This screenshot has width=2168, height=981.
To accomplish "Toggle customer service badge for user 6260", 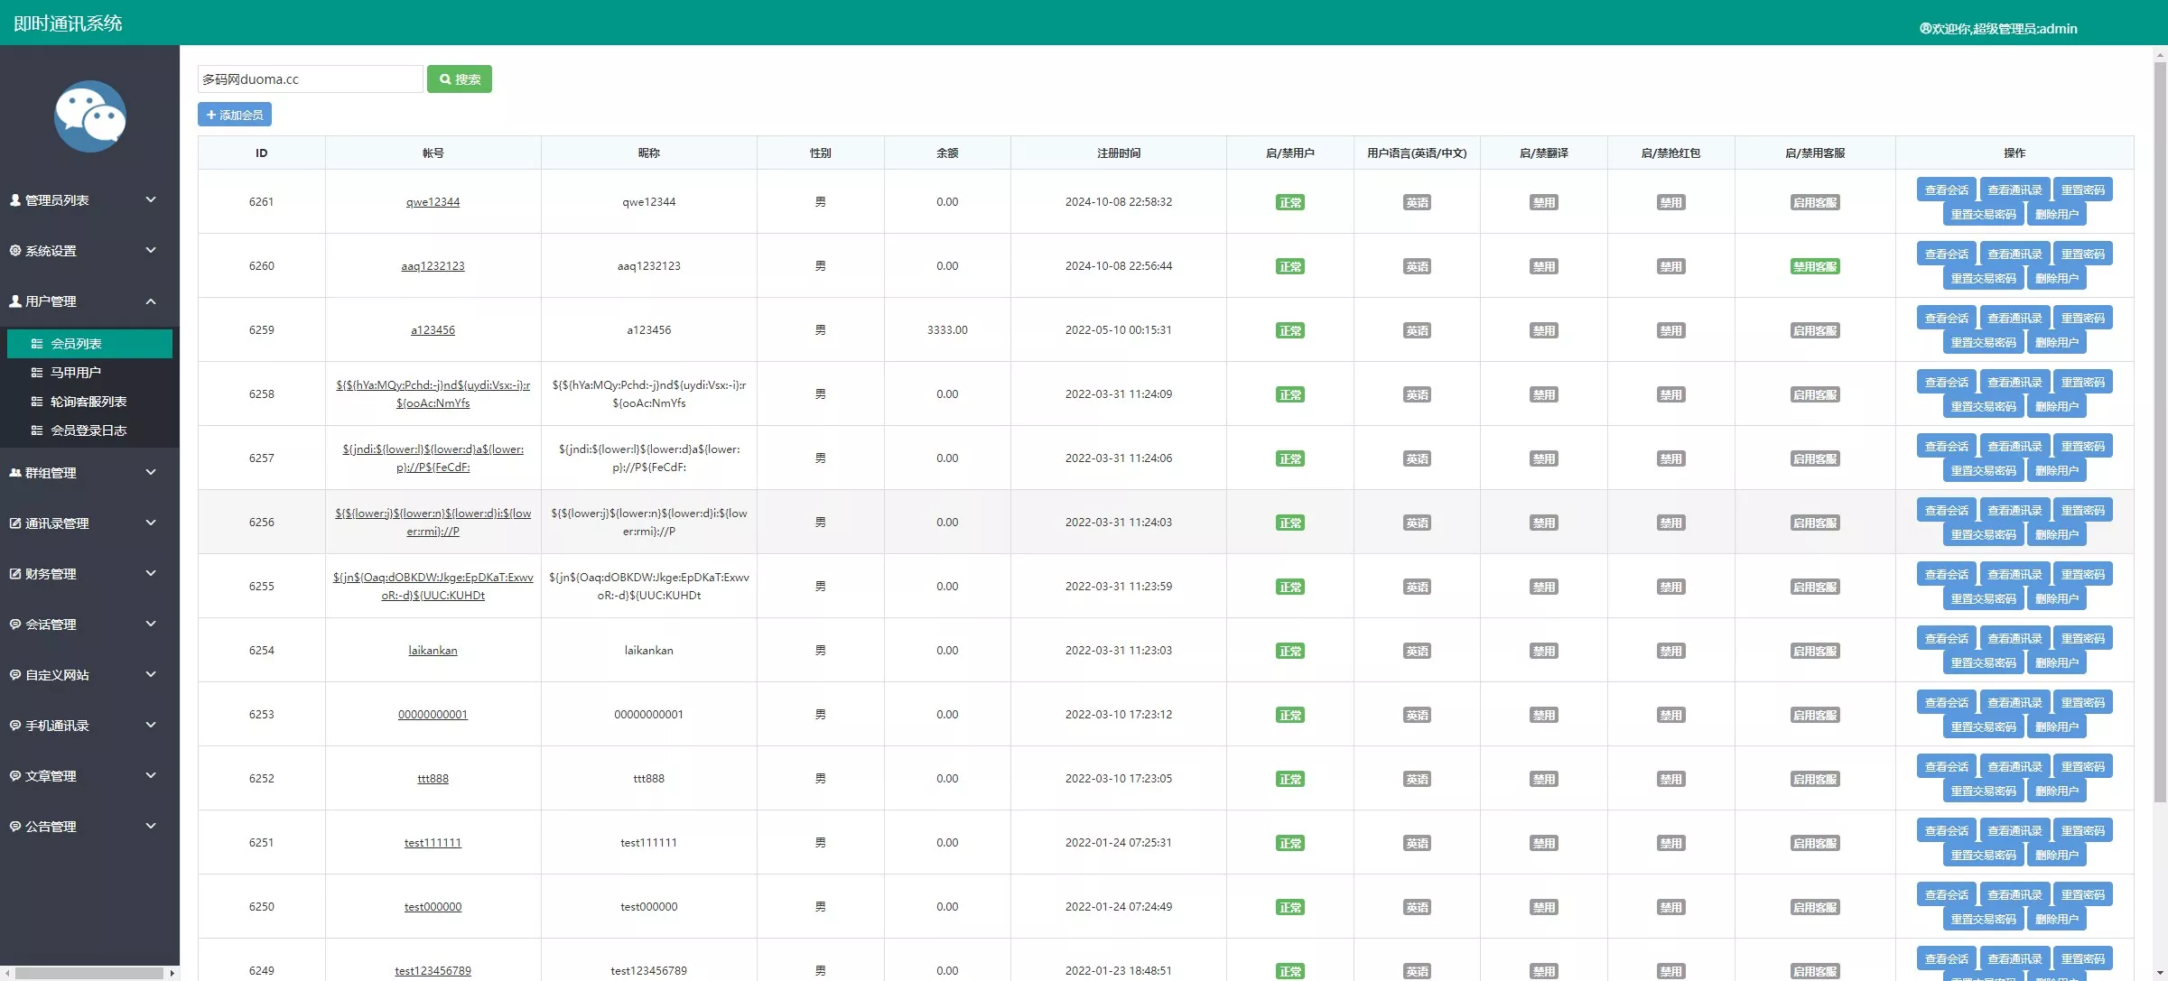I will click(1814, 266).
